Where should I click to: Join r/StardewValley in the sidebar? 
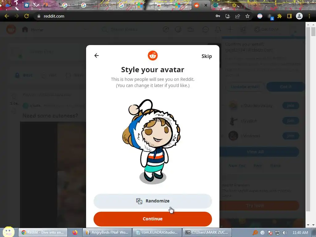click(291, 106)
